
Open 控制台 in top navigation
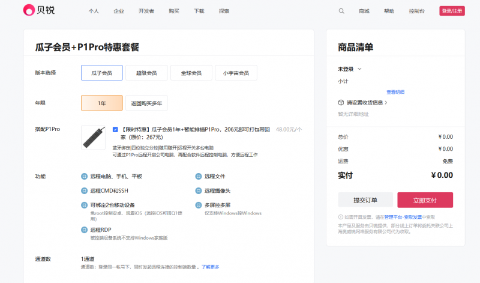click(x=417, y=11)
